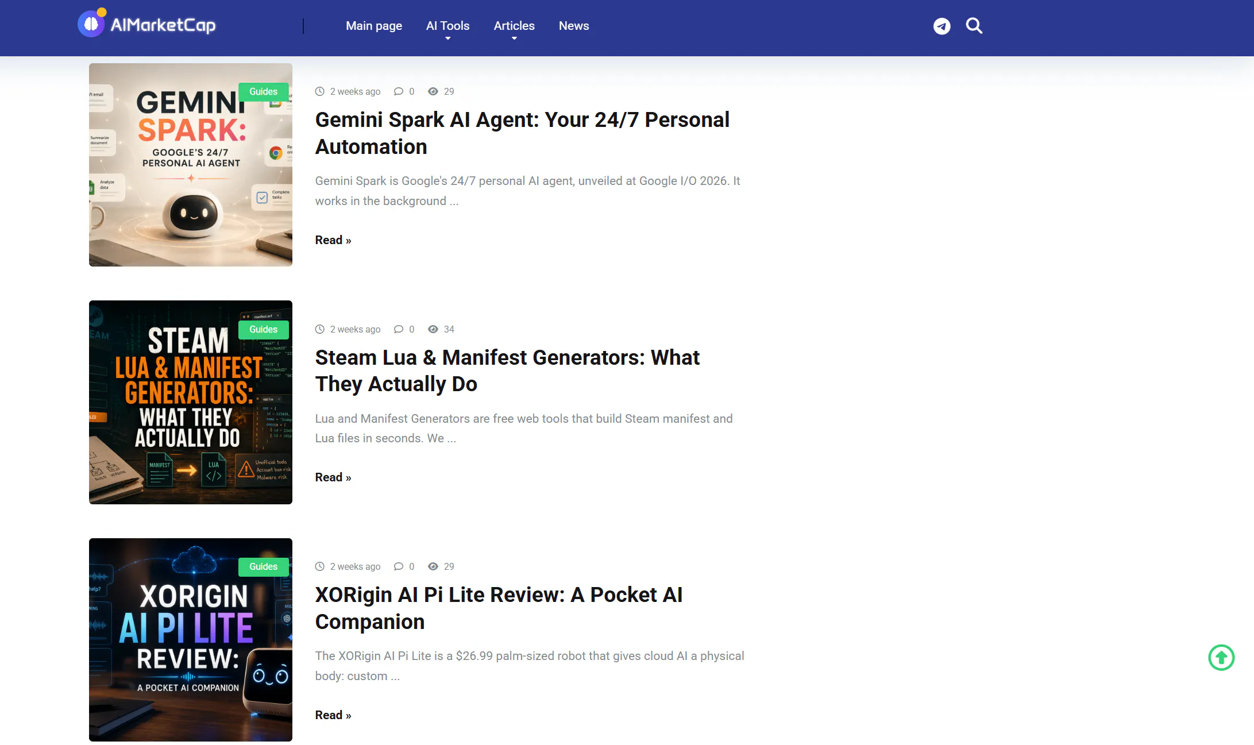1254x745 pixels.
Task: Open the XORigin AI Pi Lite thumbnail
Action: pos(191,640)
